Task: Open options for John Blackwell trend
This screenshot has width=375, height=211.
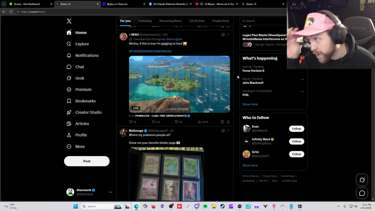Action: pyautogui.click(x=302, y=79)
